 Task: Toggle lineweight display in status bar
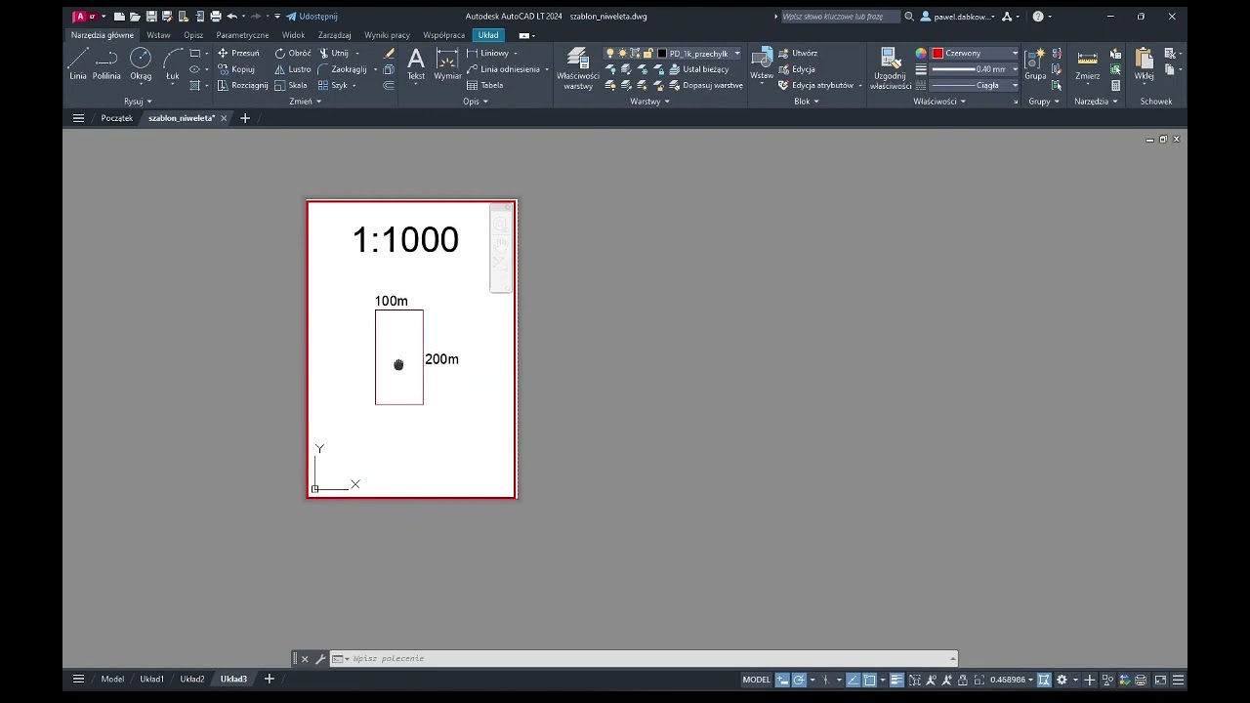click(x=896, y=680)
